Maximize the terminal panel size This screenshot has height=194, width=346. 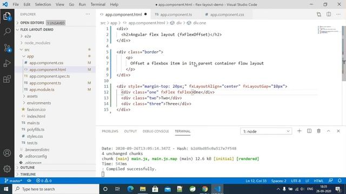(x=329, y=131)
